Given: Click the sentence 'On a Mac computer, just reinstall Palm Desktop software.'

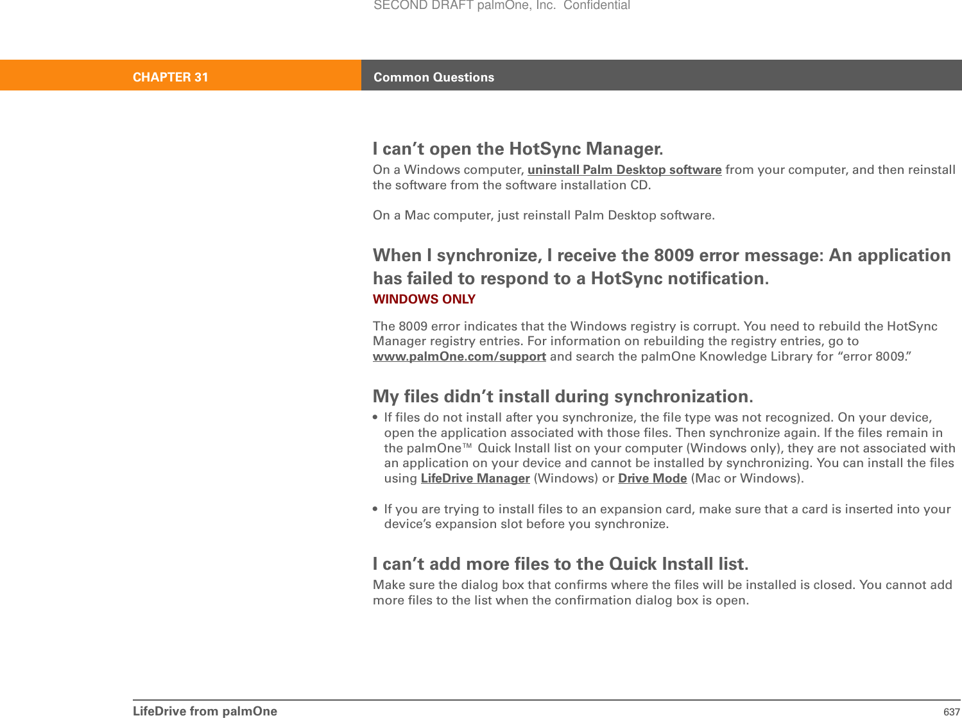Looking at the screenshot, I should [x=544, y=216].
